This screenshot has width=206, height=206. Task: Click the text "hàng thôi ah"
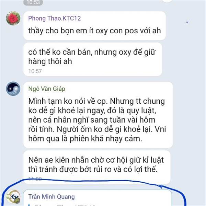[x=50, y=61]
